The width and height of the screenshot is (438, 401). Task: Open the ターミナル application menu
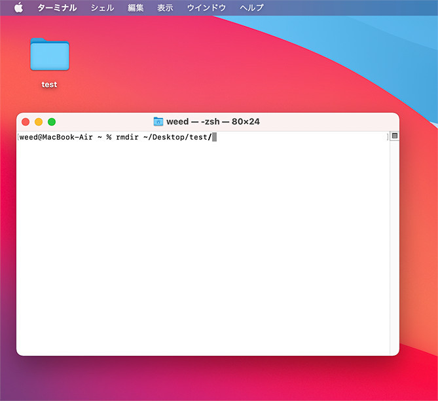57,8
